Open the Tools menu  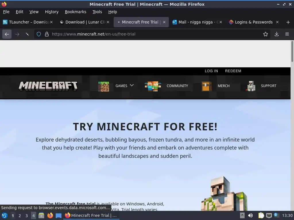pyautogui.click(x=97, y=12)
